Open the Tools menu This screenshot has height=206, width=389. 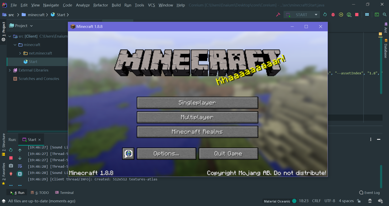click(139, 5)
